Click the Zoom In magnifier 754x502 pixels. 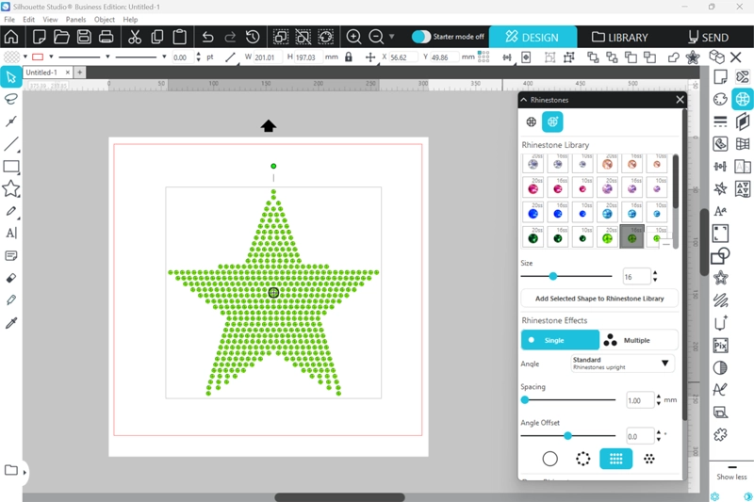pos(354,38)
